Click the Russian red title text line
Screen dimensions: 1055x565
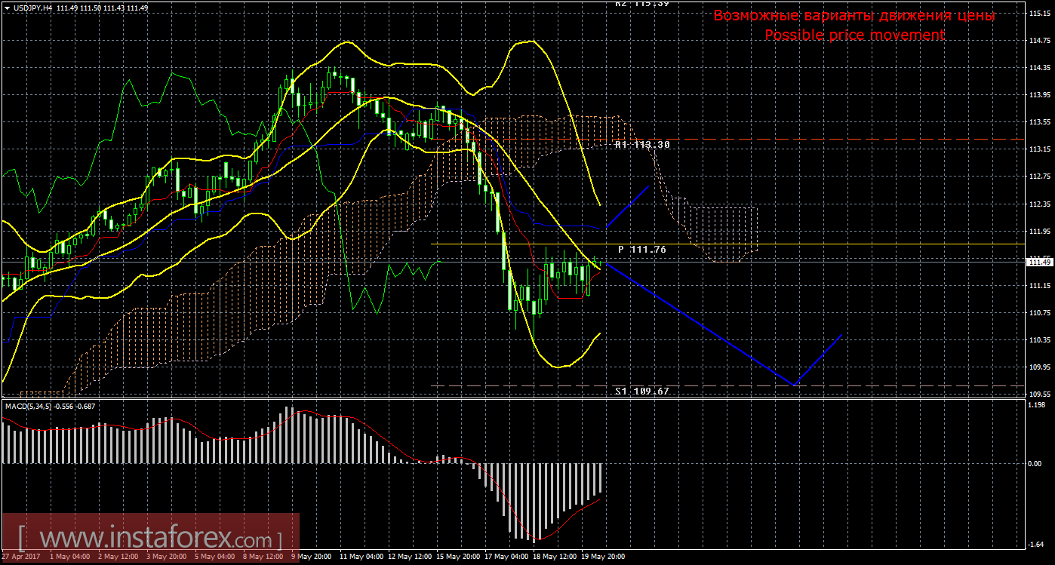tap(854, 16)
